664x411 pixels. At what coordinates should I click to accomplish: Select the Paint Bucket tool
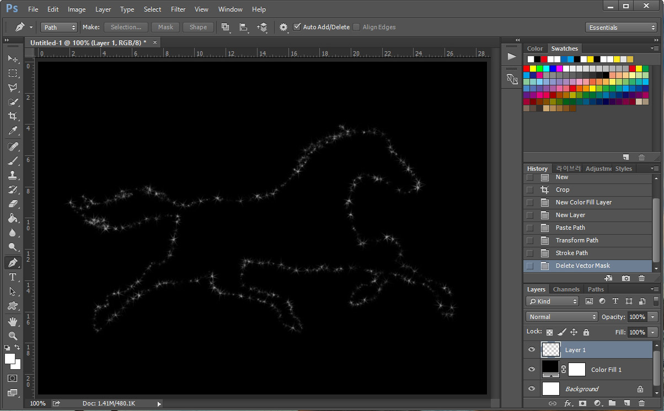13,218
